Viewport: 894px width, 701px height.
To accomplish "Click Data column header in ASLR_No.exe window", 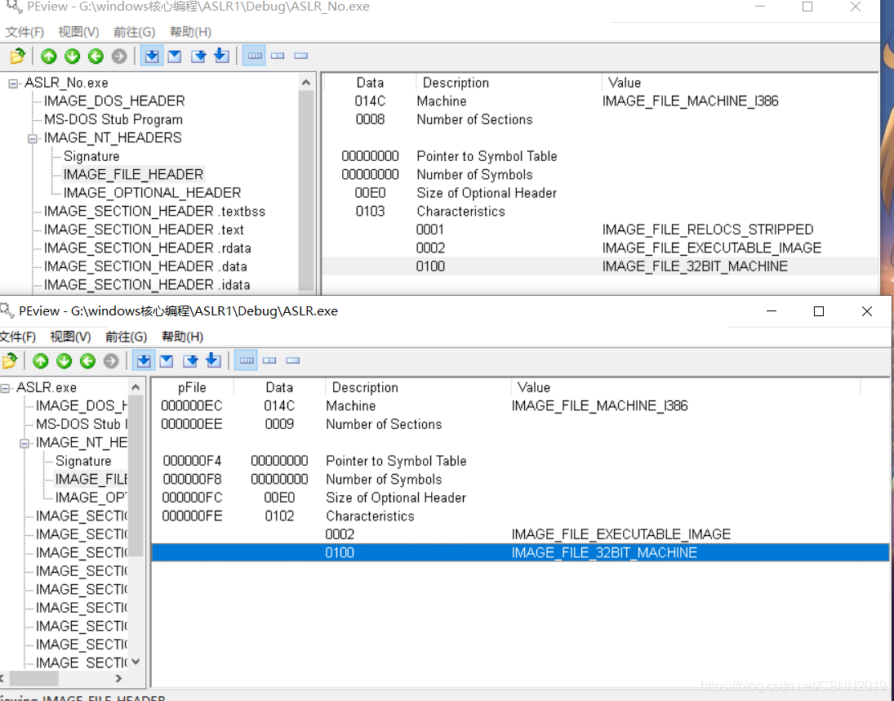I will 370,83.
